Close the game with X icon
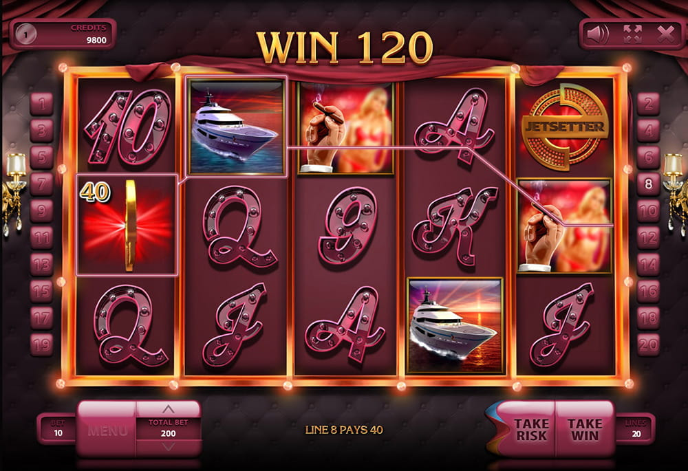Viewport: 688px width, 471px height. coord(665,34)
